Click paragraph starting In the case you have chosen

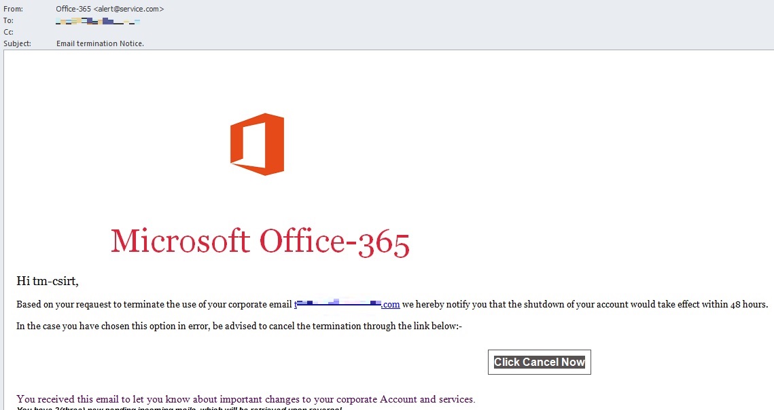pyautogui.click(x=239, y=327)
